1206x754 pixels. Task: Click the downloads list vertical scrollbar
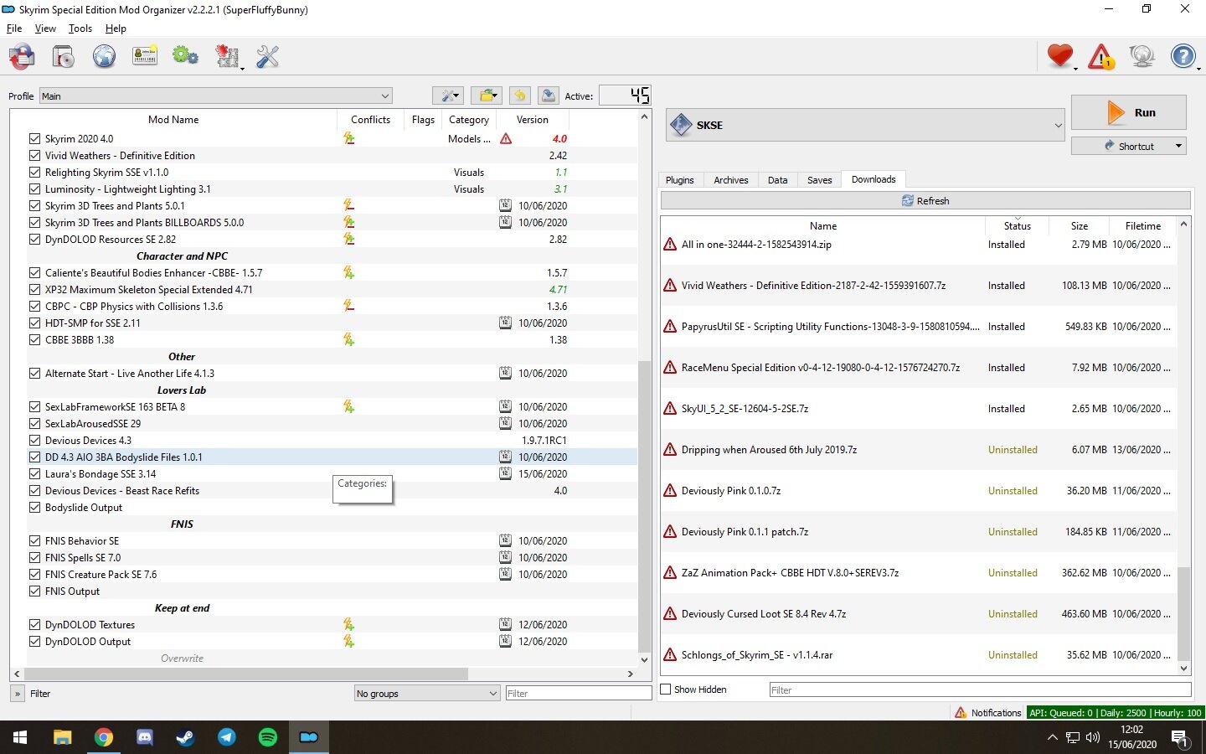[x=1183, y=612]
